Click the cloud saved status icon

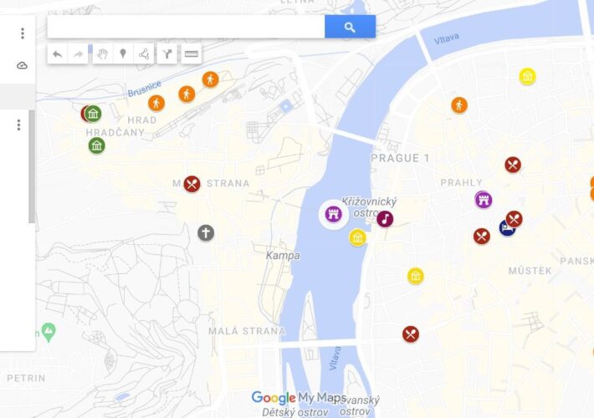tap(22, 65)
